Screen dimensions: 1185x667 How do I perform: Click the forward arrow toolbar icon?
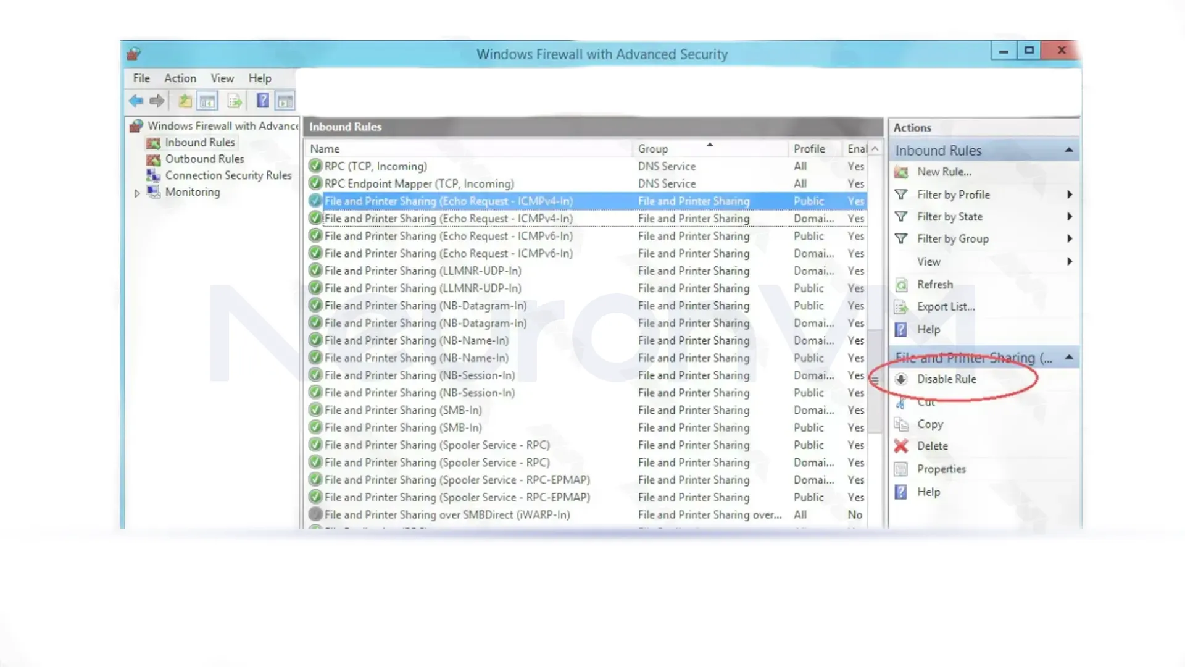click(x=157, y=101)
